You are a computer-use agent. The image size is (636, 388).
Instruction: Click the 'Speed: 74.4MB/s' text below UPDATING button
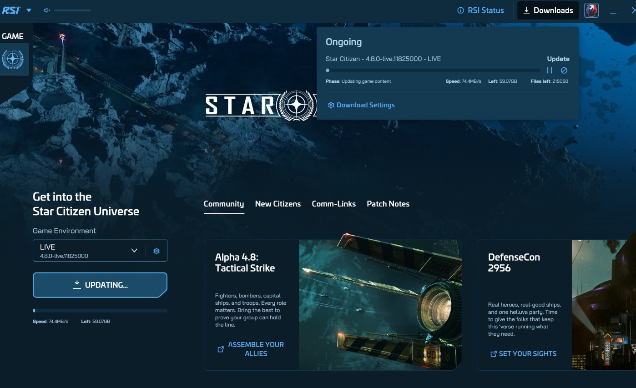tap(50, 322)
